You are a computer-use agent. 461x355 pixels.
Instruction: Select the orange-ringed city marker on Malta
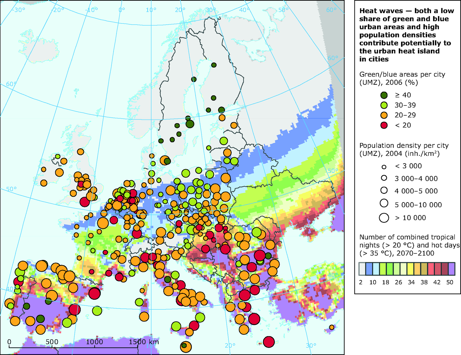click(185, 346)
